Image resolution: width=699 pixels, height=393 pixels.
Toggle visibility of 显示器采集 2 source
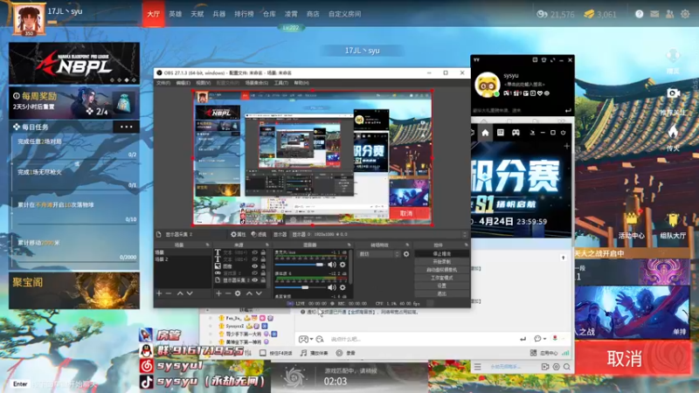pos(254,280)
